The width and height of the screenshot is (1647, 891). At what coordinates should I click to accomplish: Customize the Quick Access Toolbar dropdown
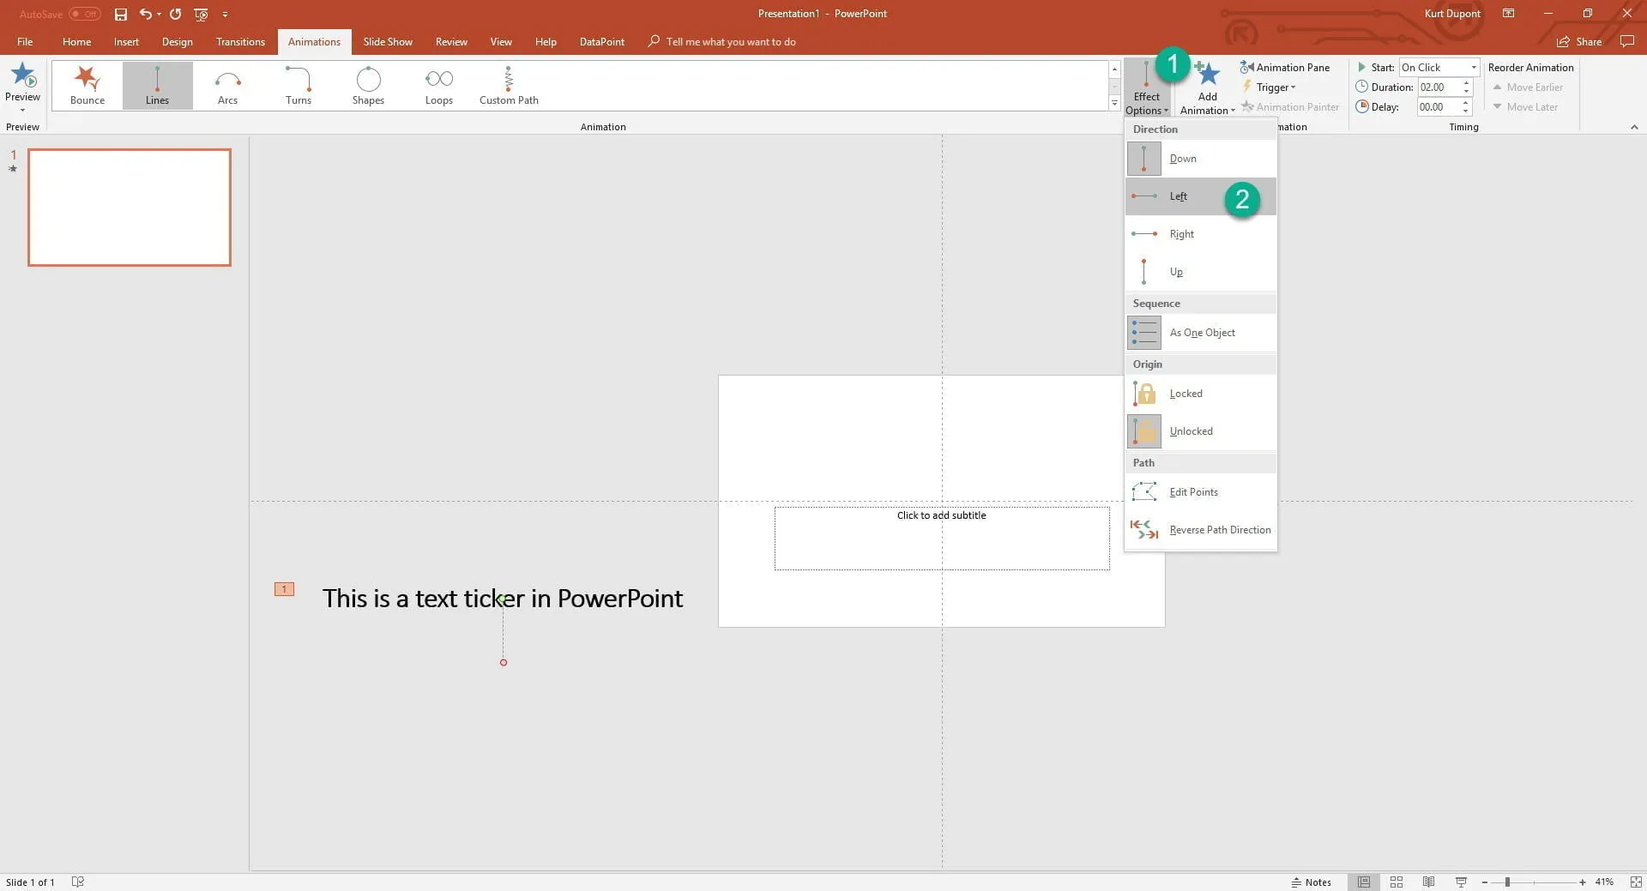(225, 15)
